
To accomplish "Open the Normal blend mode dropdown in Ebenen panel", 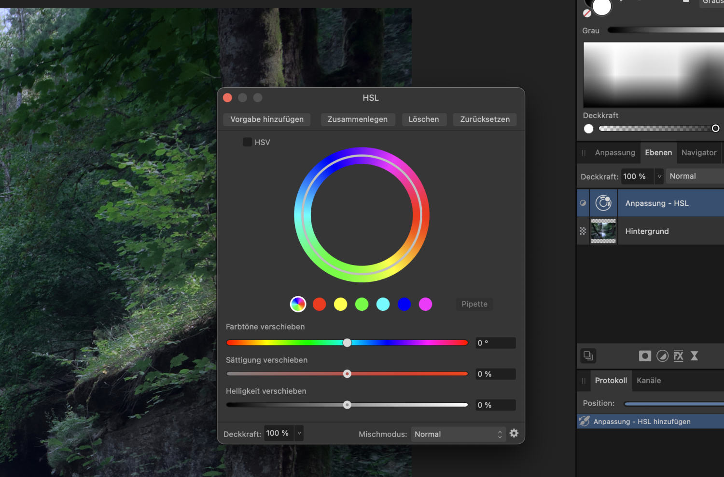I will (694, 176).
